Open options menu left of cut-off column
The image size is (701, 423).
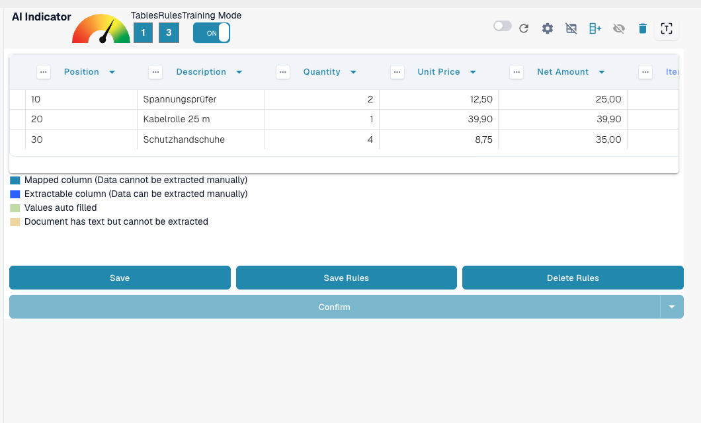645,72
